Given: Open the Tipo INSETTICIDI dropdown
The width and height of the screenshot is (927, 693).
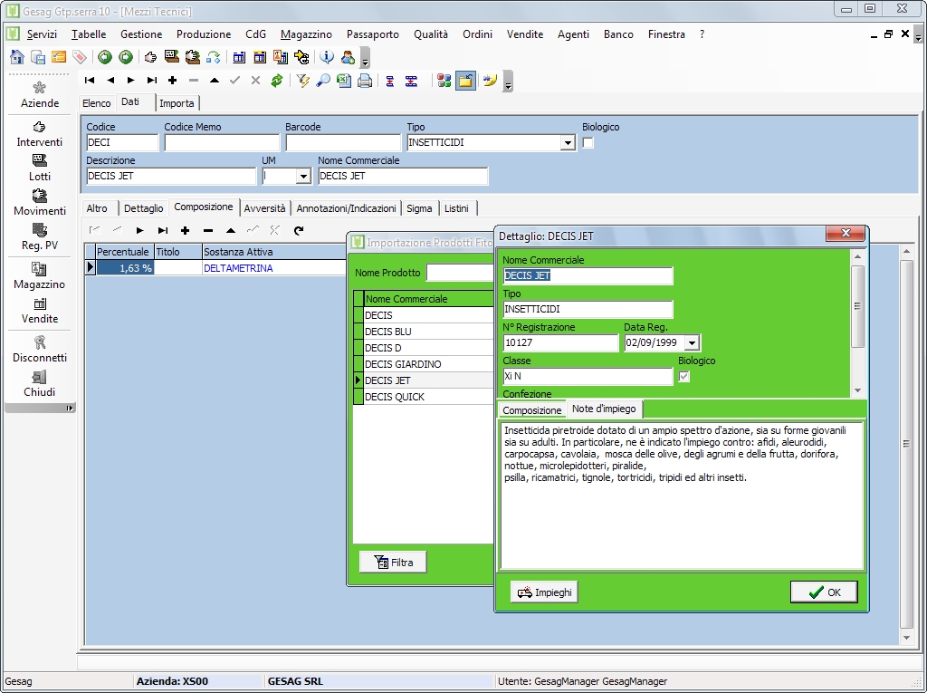Looking at the screenshot, I should tap(568, 142).
